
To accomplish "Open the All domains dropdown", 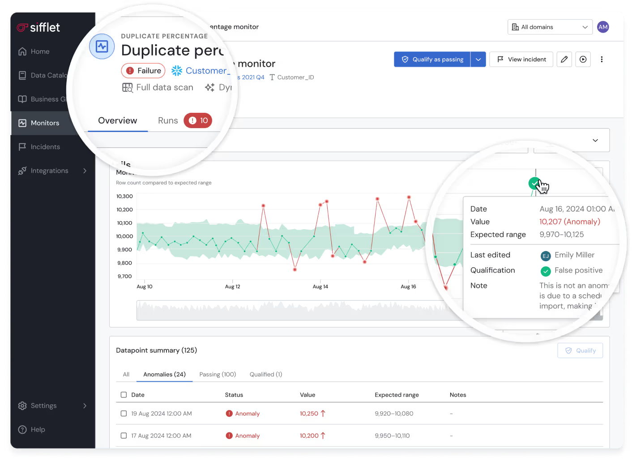I will pos(550,27).
